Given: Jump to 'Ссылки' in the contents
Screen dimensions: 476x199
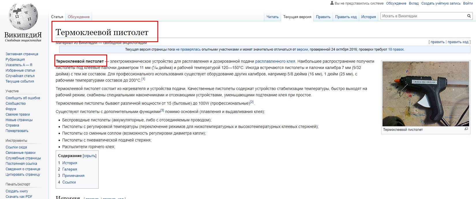Looking at the screenshot, I should click(69, 182).
